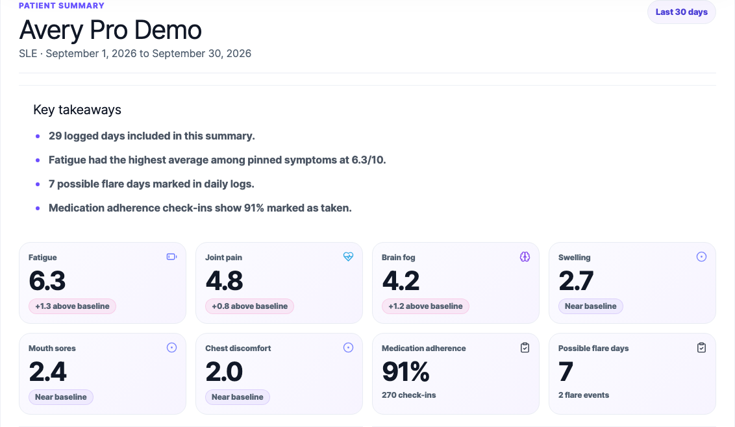
Task: Click the heart pulse icon on Joint pain card
Action: [348, 256]
